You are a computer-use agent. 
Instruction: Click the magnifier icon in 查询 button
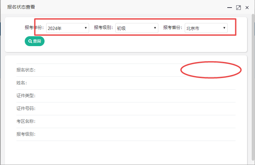tap(30, 41)
